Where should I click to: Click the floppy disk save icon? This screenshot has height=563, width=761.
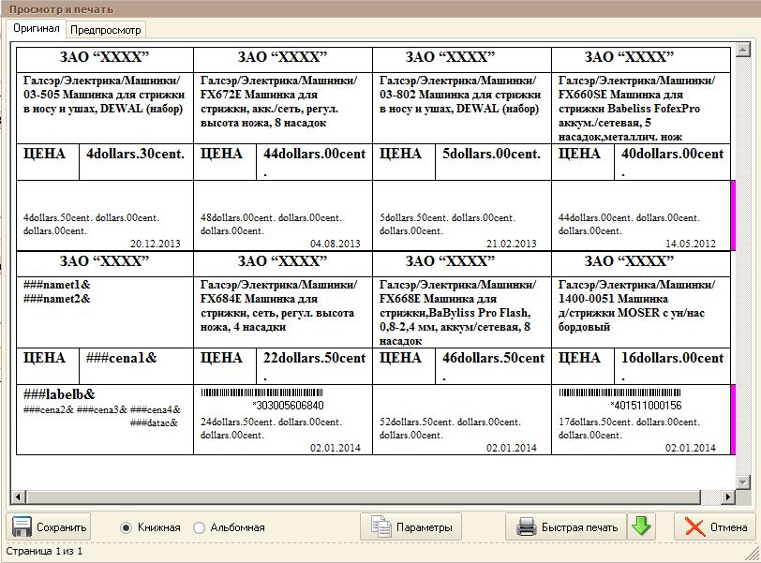(22, 526)
